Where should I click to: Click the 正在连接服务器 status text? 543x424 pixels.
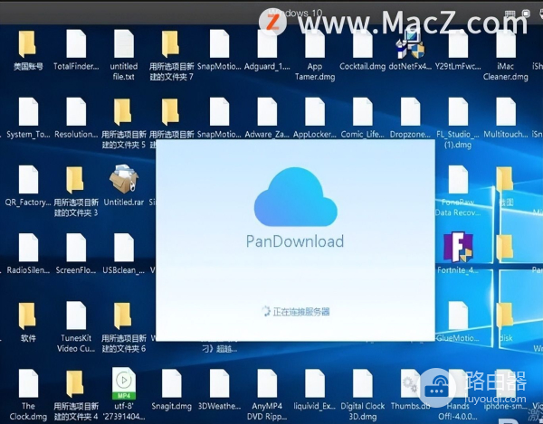click(301, 312)
